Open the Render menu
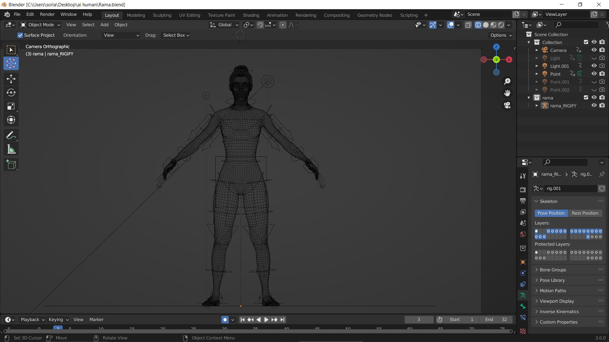Image resolution: width=609 pixels, height=342 pixels. click(47, 15)
